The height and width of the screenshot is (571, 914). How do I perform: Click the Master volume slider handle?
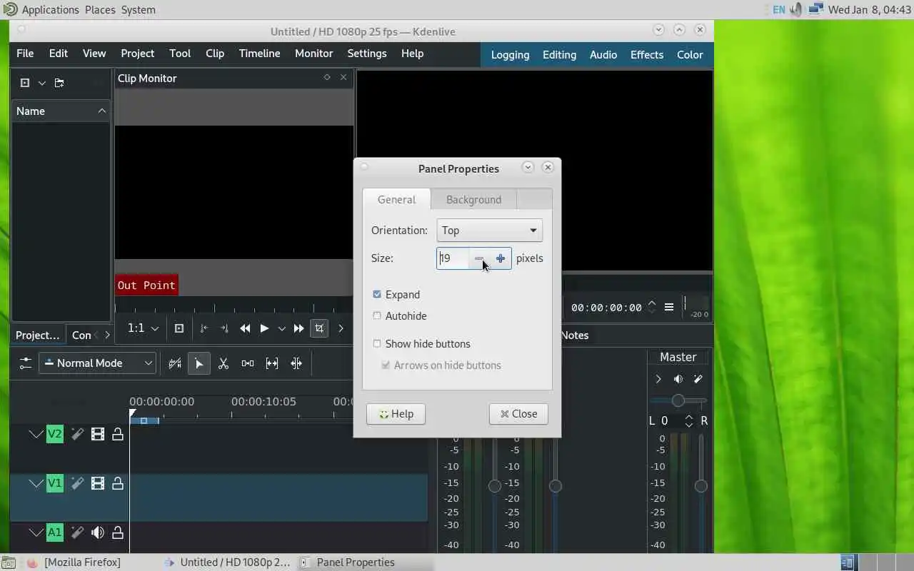pos(701,486)
